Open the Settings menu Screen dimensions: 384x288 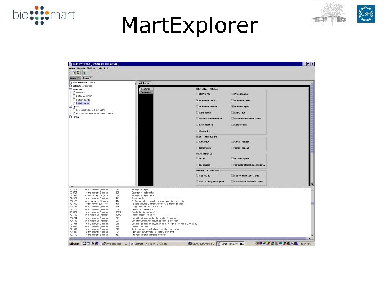click(91, 68)
